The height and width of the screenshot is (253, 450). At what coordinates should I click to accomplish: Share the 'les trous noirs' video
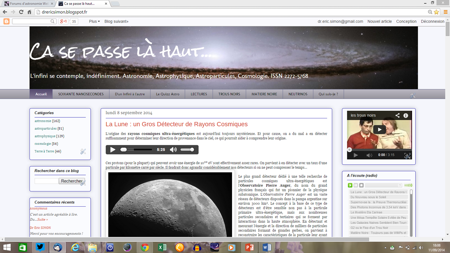398,115
